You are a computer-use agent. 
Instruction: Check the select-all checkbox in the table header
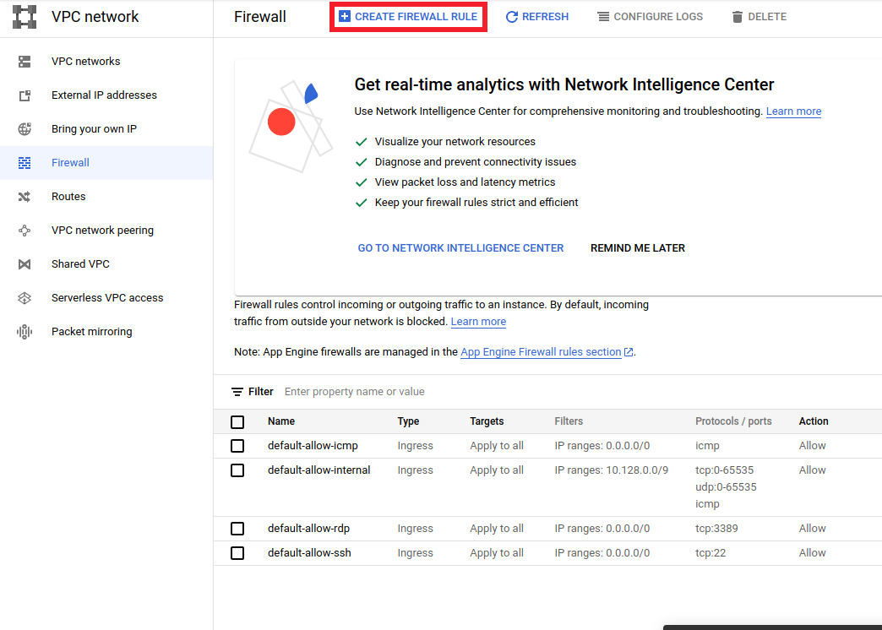click(x=237, y=421)
